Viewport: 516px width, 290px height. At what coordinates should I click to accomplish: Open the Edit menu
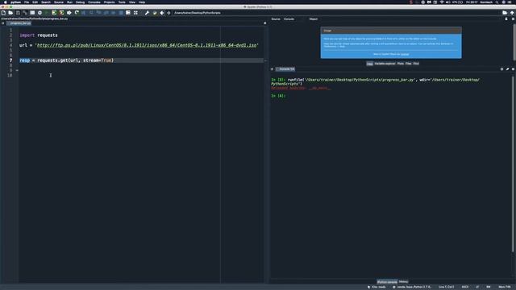(x=35, y=2)
